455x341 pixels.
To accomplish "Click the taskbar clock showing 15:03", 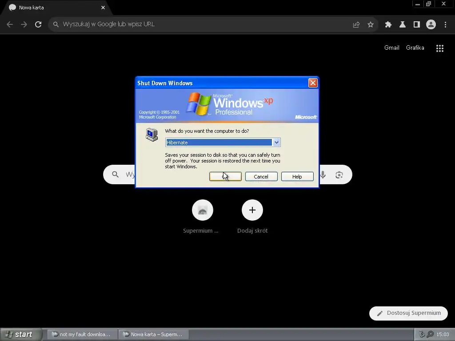I will point(443,334).
